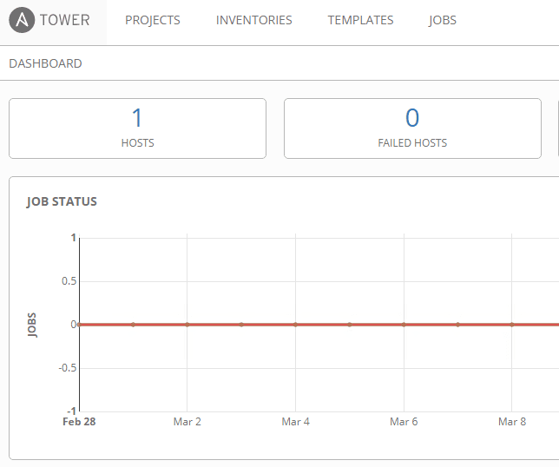Click the failed hosts number 0
559x467 pixels.
(412, 118)
